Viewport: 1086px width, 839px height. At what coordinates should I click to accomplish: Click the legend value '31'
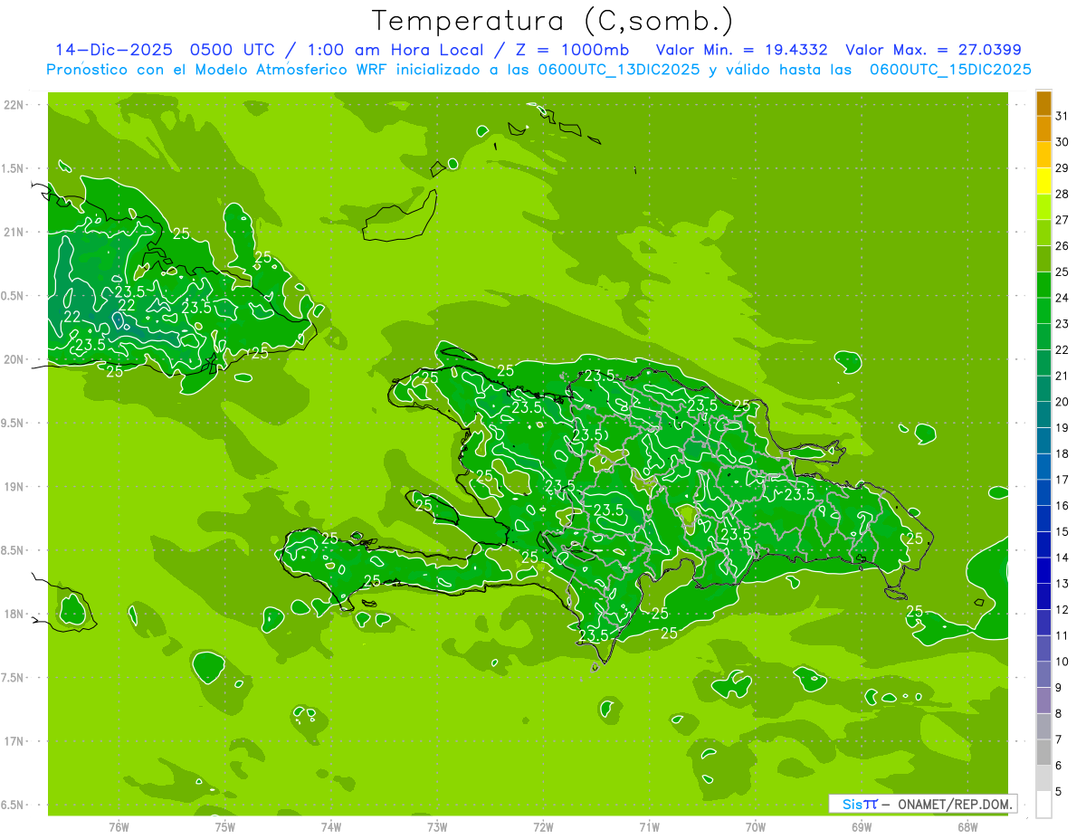[1062, 116]
